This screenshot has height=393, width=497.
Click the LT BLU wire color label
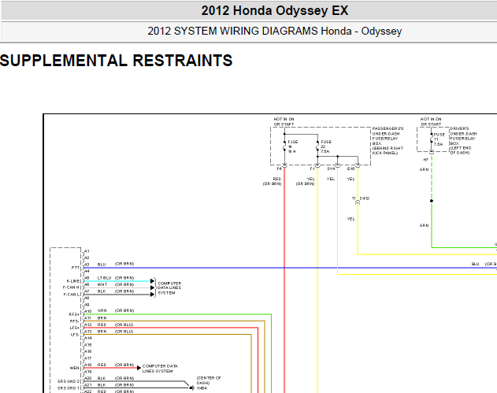104,278
